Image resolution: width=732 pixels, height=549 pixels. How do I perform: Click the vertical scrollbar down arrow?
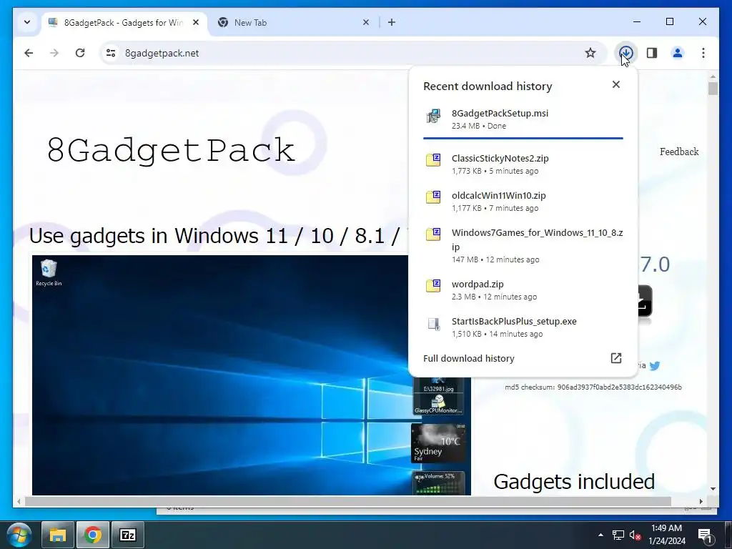pos(713,489)
